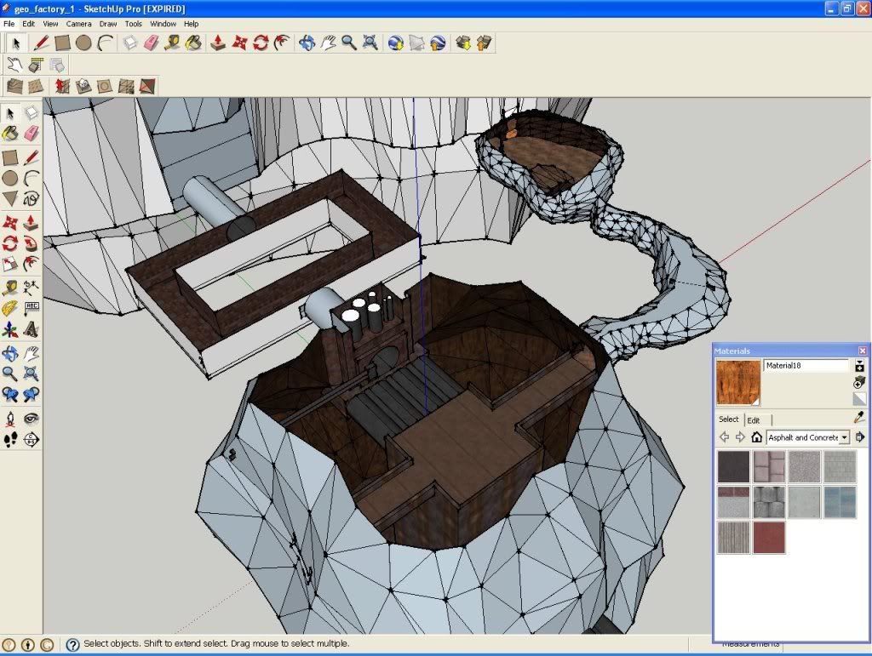The image size is (872, 656).
Task: Open the File menu
Action: pyautogui.click(x=9, y=24)
